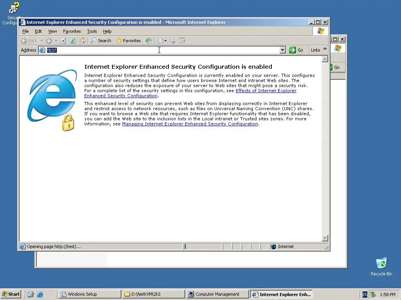
Task: Print the page with the printer icon
Action: 173,41
